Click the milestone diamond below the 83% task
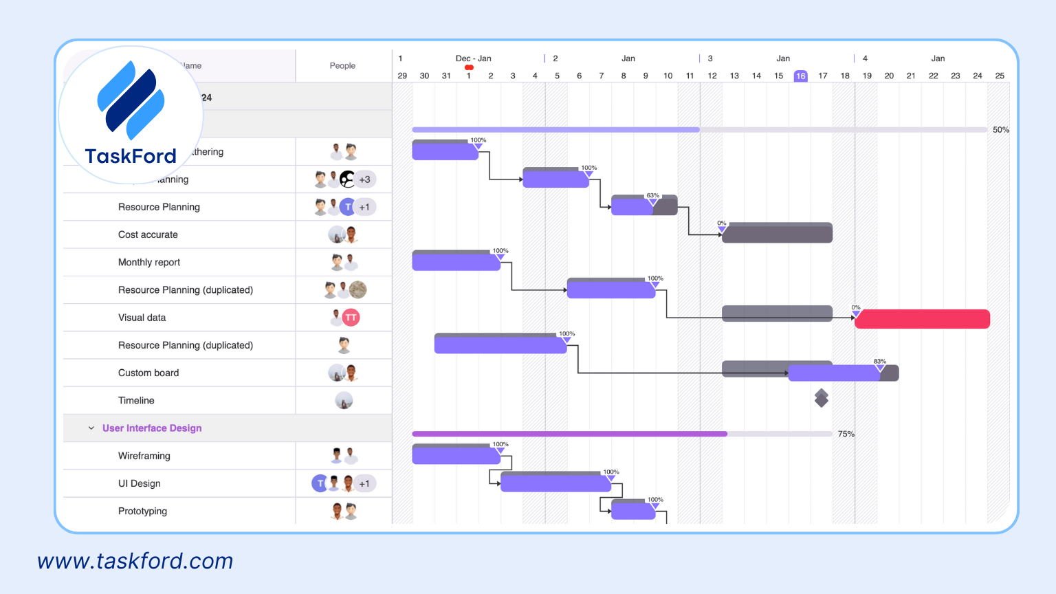 point(821,397)
